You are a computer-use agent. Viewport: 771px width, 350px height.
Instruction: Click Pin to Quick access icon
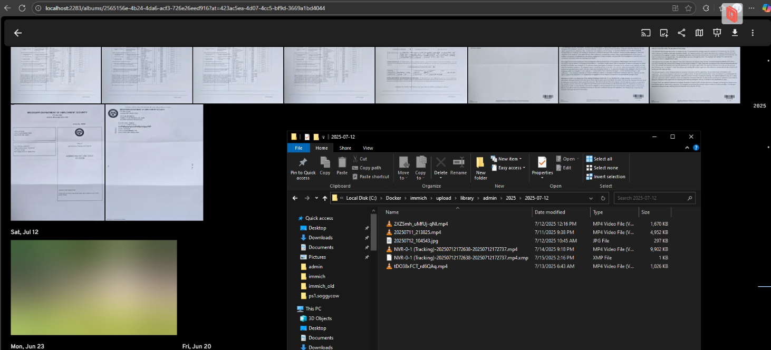tap(303, 167)
